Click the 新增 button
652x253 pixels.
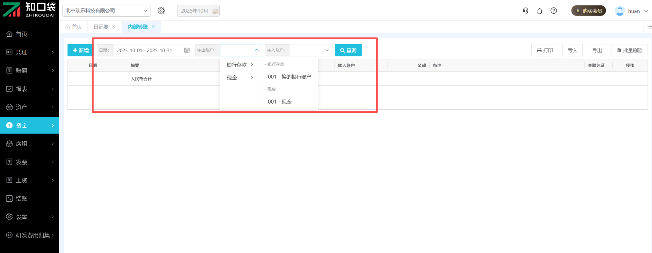click(x=80, y=50)
